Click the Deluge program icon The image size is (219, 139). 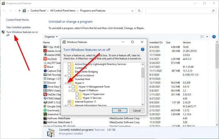point(45,79)
